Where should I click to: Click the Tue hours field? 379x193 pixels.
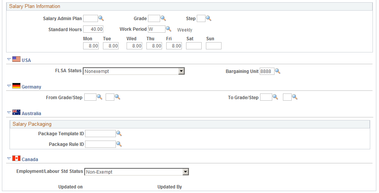click(111, 46)
